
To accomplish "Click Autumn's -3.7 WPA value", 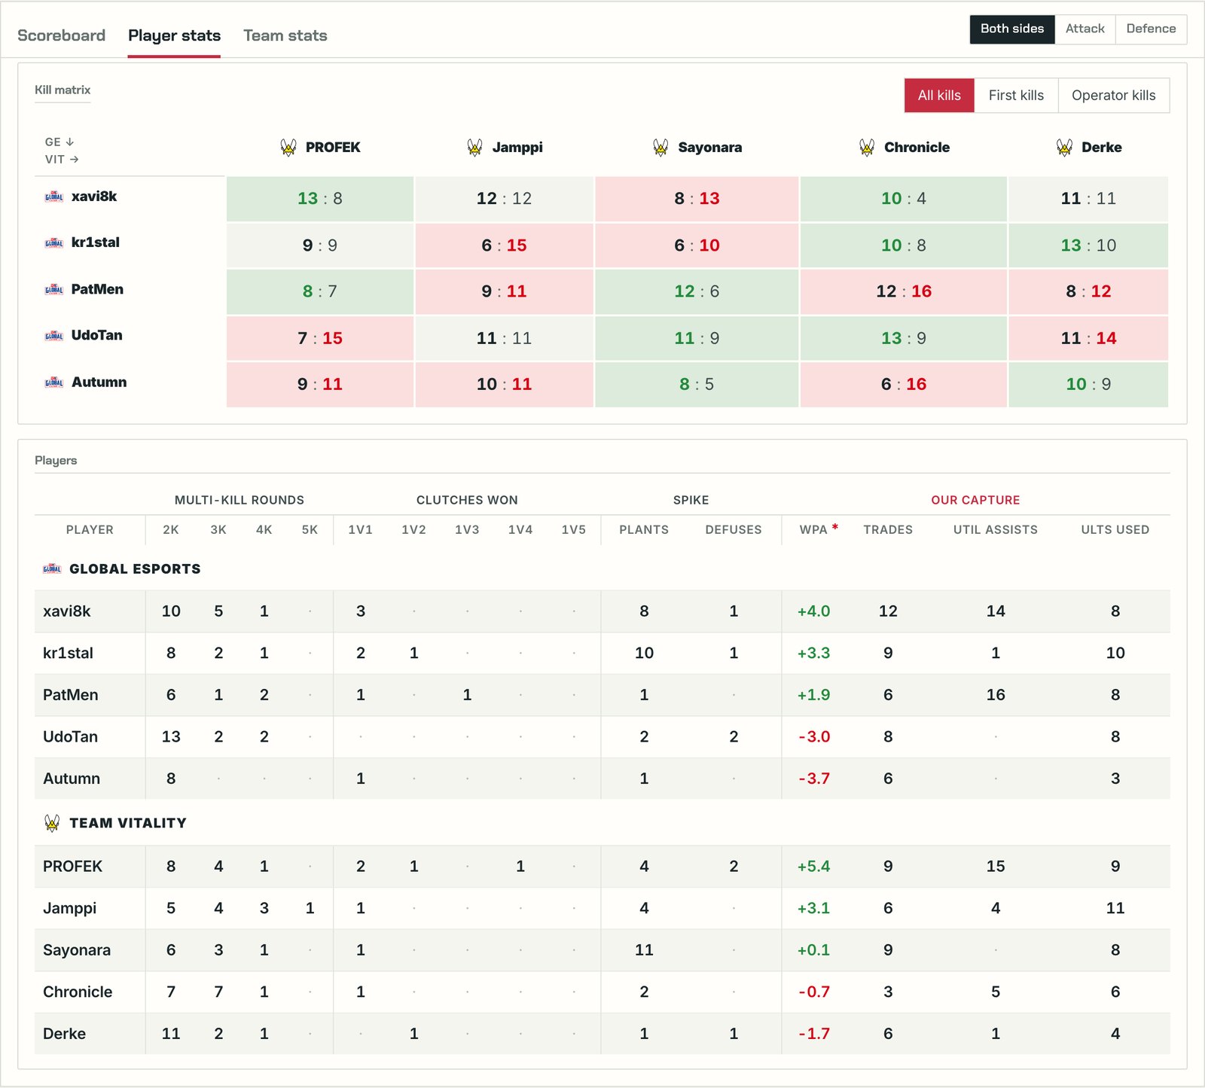I will (814, 779).
